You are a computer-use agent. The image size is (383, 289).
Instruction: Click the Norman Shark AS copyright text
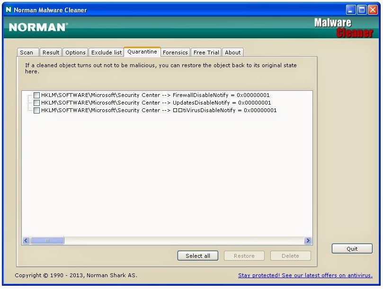pyautogui.click(x=76, y=275)
